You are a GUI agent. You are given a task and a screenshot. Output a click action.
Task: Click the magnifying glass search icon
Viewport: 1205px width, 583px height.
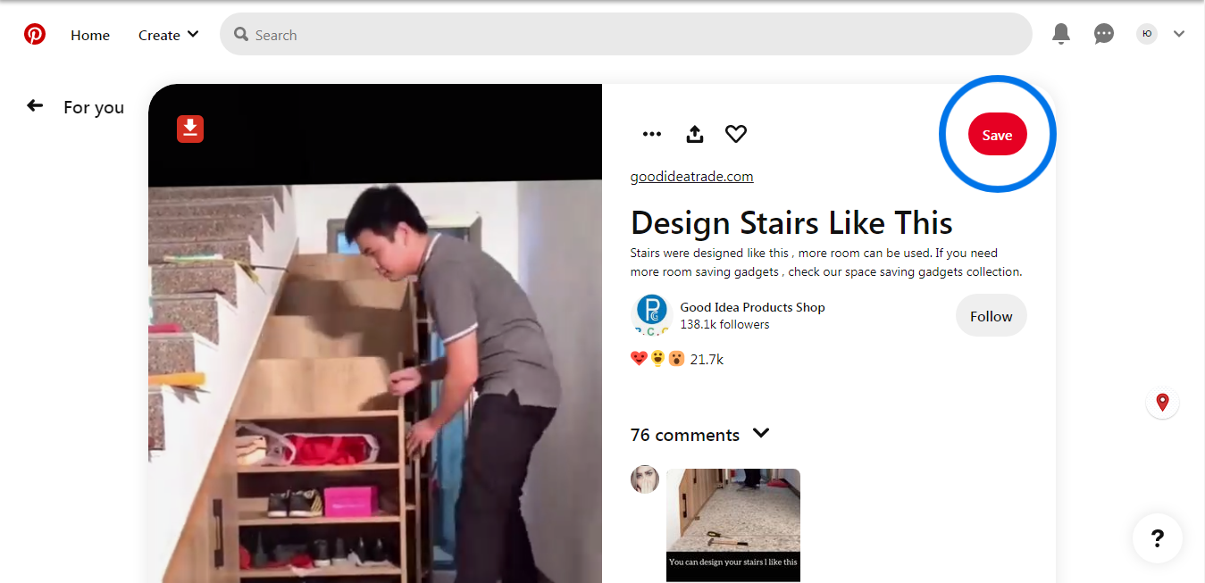click(x=240, y=34)
